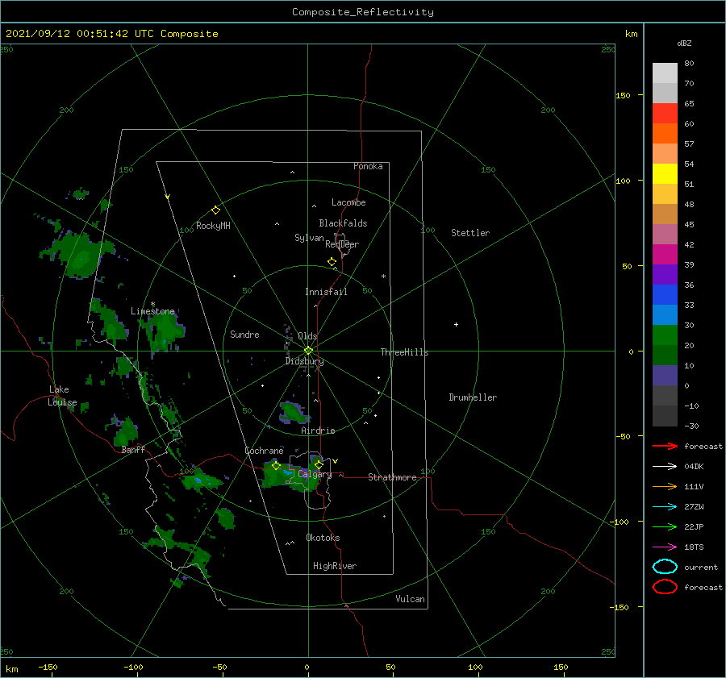
Task: Click the Banff label on the map
Action: 133,449
